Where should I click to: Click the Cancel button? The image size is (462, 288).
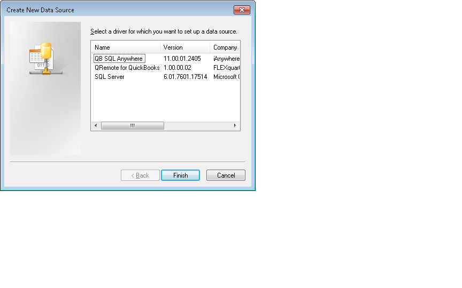[x=226, y=175]
